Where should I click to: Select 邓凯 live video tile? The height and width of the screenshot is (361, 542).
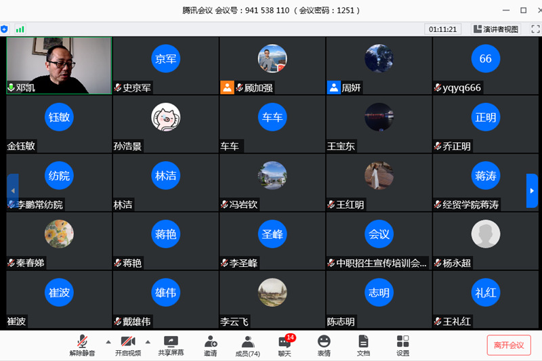pos(59,66)
